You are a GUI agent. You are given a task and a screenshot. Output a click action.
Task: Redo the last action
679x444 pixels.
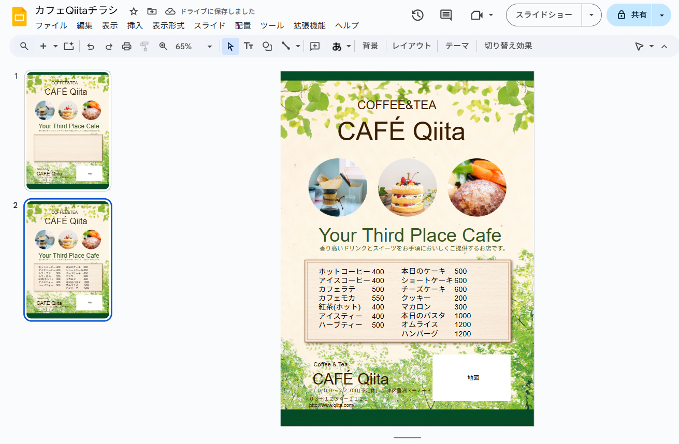(x=109, y=46)
